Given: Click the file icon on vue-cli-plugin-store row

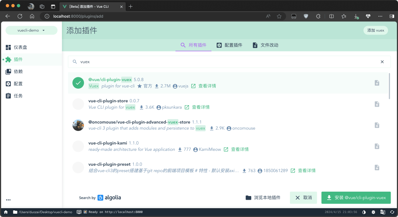Looking at the screenshot, I should point(377,104).
